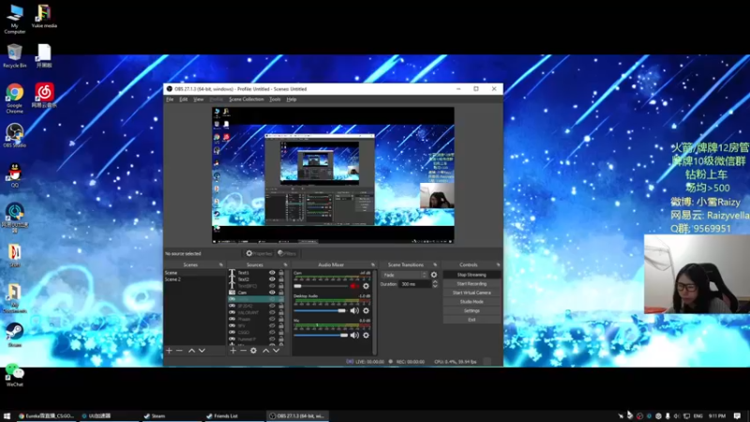Screen dimensions: 750x422
Task: Adjust the Mic volume slider
Action: pyautogui.click(x=321, y=336)
